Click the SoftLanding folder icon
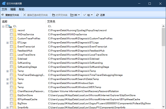 tap(15, 63)
